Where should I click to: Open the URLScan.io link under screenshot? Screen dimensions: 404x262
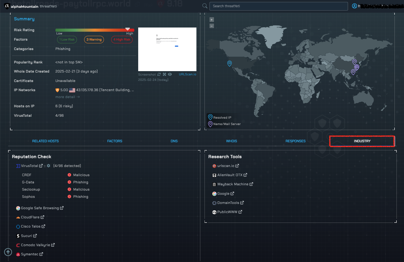point(188,74)
